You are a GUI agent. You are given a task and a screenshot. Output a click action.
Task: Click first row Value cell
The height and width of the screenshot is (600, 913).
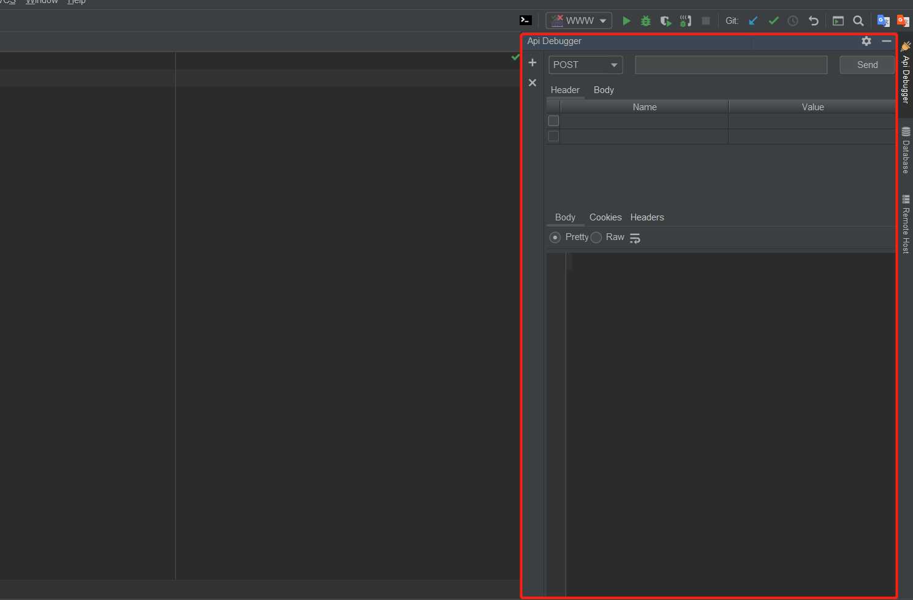(813, 121)
